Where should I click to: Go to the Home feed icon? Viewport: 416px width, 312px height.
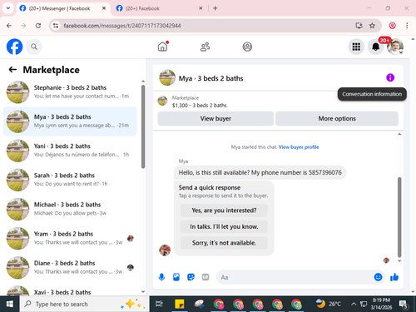click(x=163, y=47)
